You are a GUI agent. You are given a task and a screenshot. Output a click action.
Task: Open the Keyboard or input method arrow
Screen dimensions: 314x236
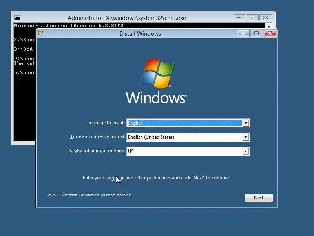point(246,151)
